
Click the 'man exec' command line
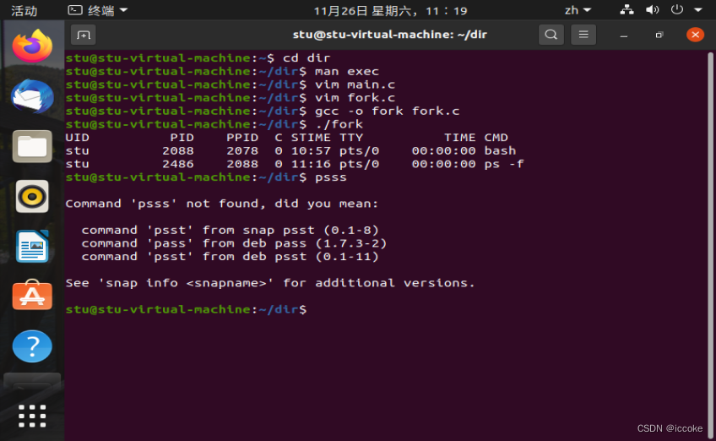point(346,71)
